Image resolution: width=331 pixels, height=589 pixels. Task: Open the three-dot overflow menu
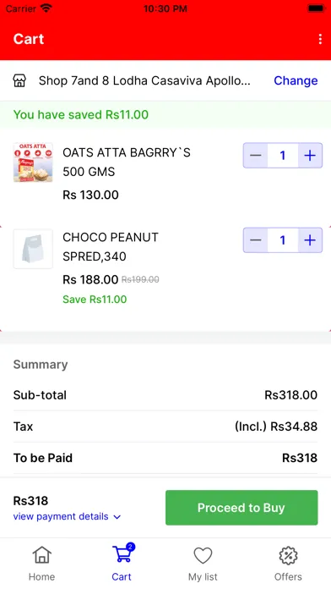[320, 39]
